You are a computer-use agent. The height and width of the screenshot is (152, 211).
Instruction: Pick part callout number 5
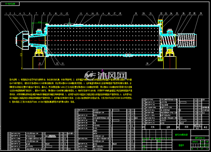pyautogui.click(x=24, y=13)
